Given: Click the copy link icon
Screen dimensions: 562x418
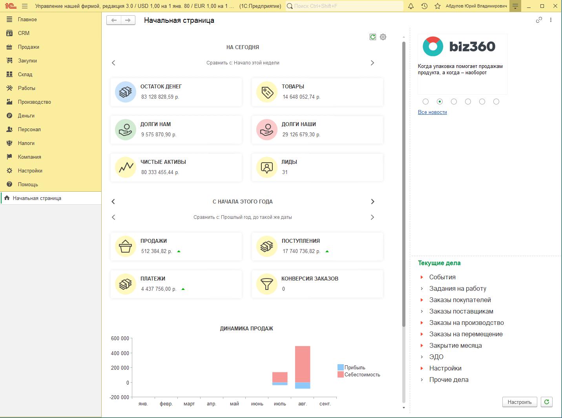Looking at the screenshot, I should [x=539, y=20].
